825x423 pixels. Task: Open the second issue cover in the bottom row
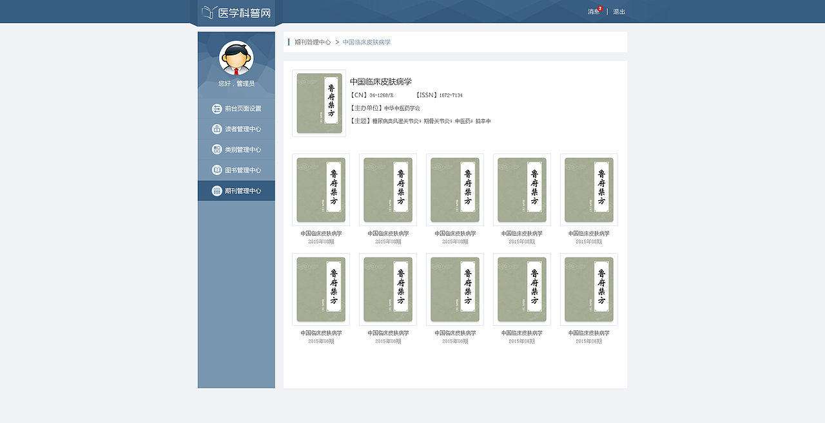click(x=388, y=290)
